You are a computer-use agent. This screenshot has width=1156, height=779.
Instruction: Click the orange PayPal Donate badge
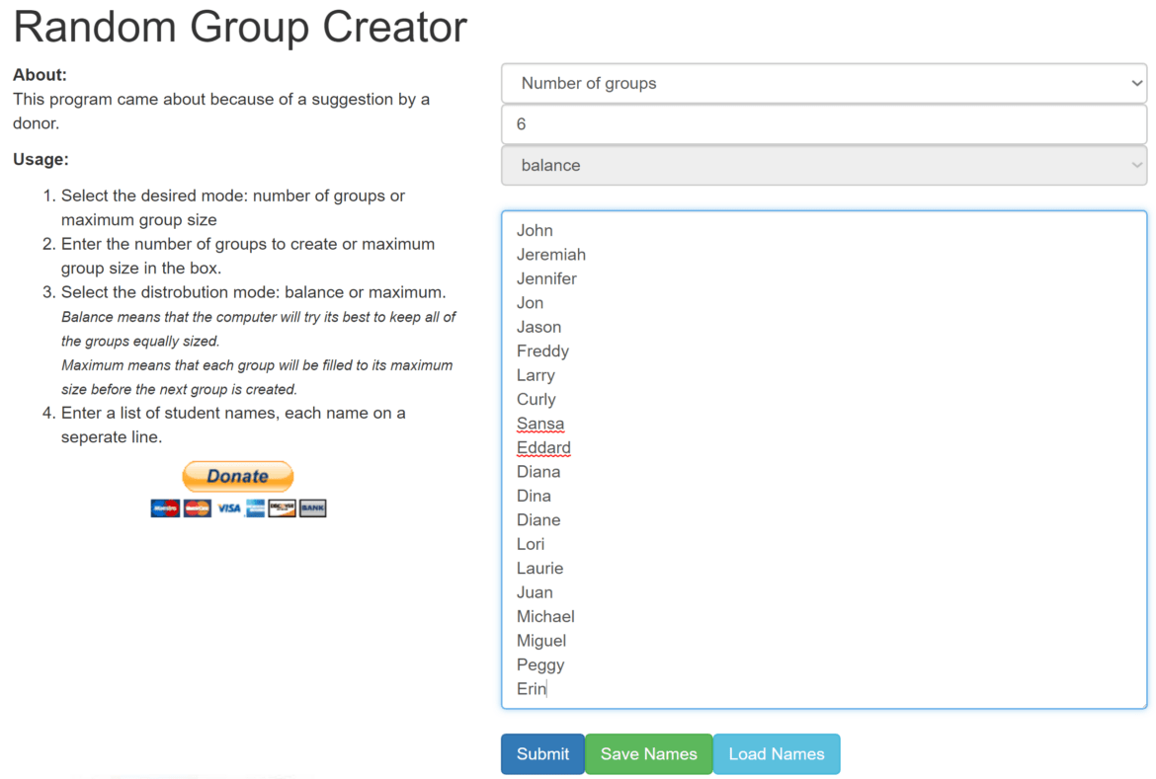point(237,476)
